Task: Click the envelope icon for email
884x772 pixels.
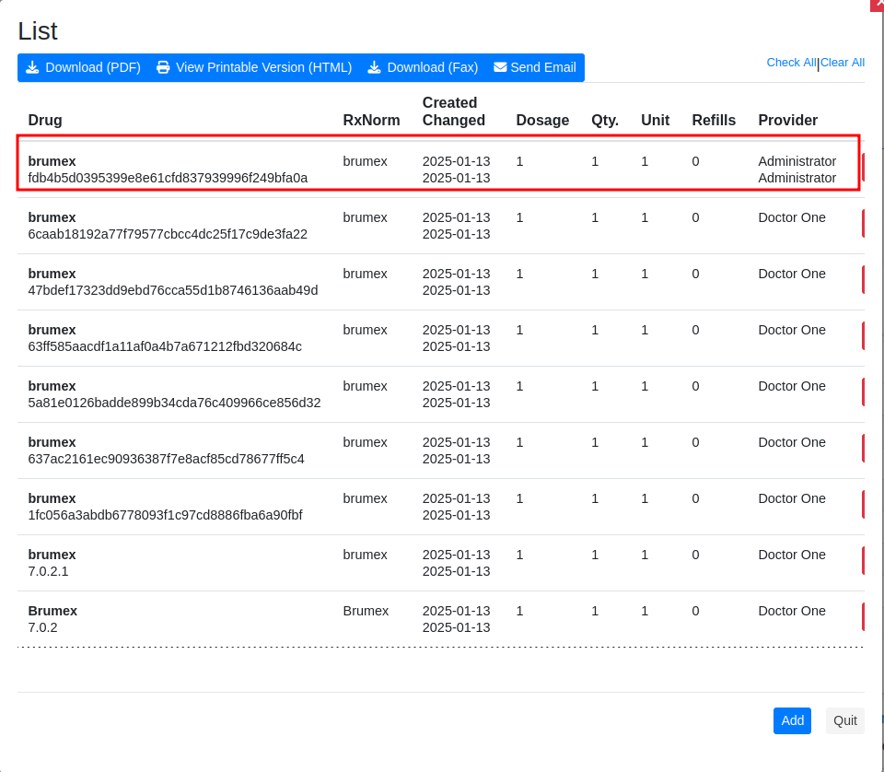Action: [x=500, y=67]
